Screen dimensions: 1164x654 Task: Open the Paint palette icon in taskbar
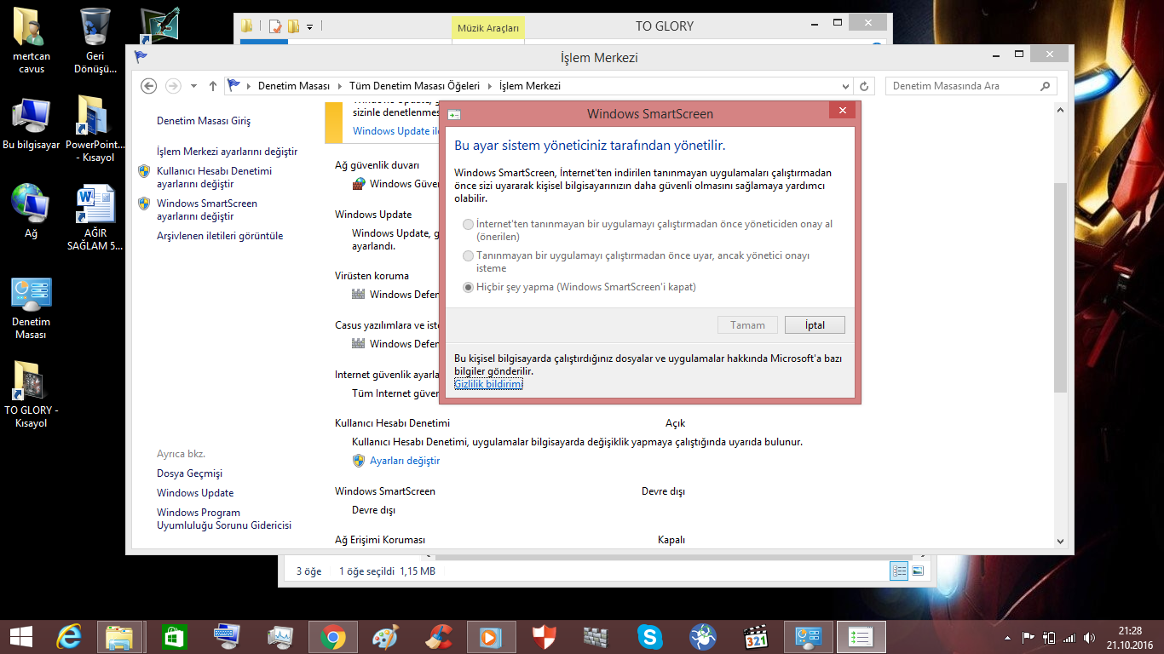pyautogui.click(x=385, y=637)
